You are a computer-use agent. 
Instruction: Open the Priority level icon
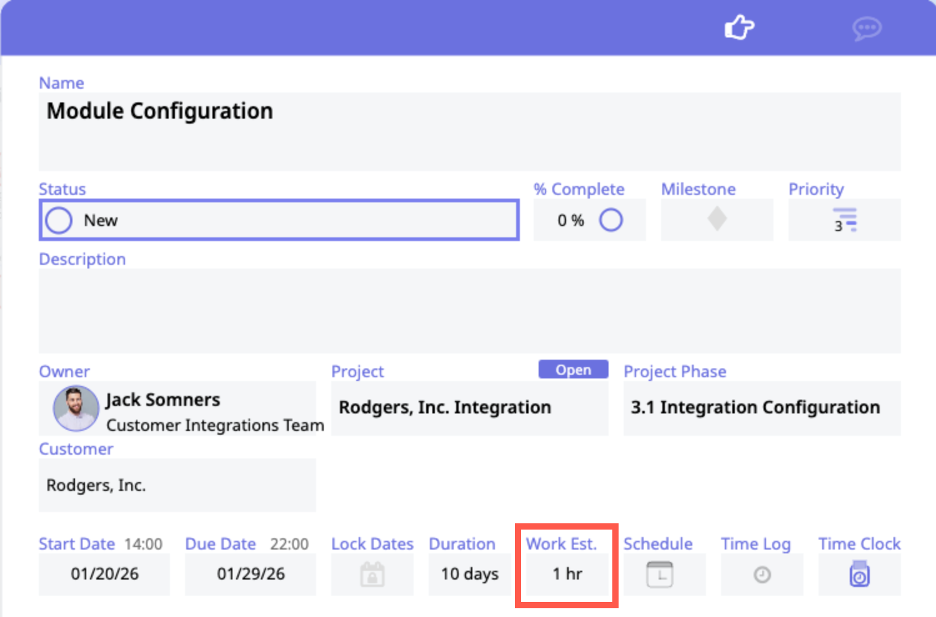[x=845, y=220]
